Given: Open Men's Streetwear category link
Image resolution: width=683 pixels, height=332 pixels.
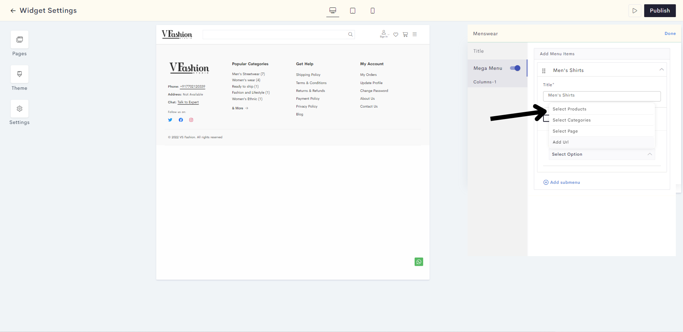Looking at the screenshot, I should 248,74.
